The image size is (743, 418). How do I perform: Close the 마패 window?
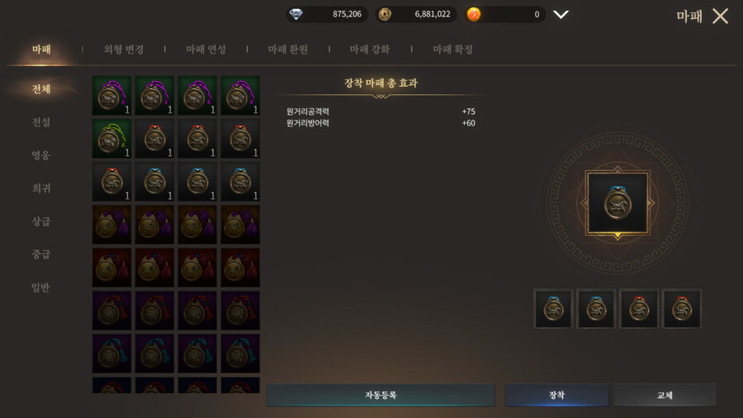tap(720, 17)
